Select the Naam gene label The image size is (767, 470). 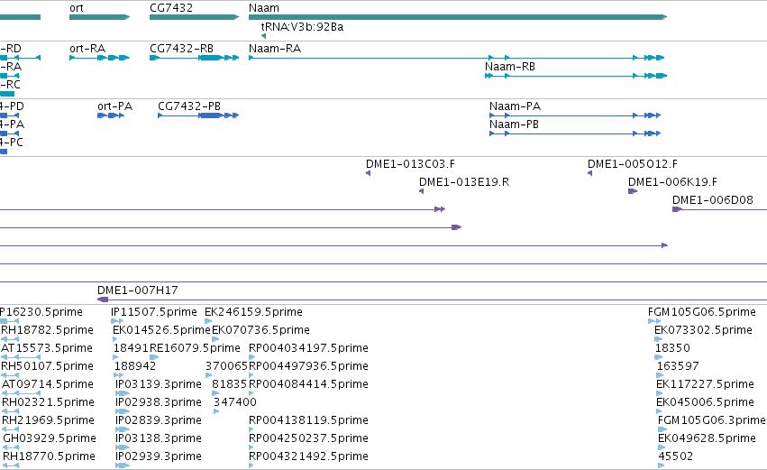coord(264,8)
